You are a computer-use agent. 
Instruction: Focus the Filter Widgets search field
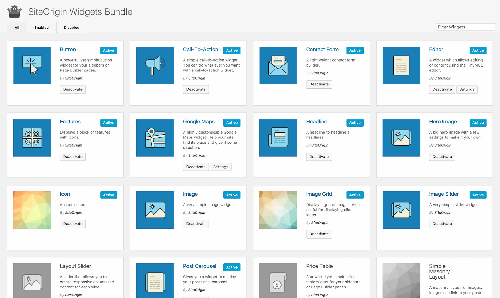tap(466, 27)
